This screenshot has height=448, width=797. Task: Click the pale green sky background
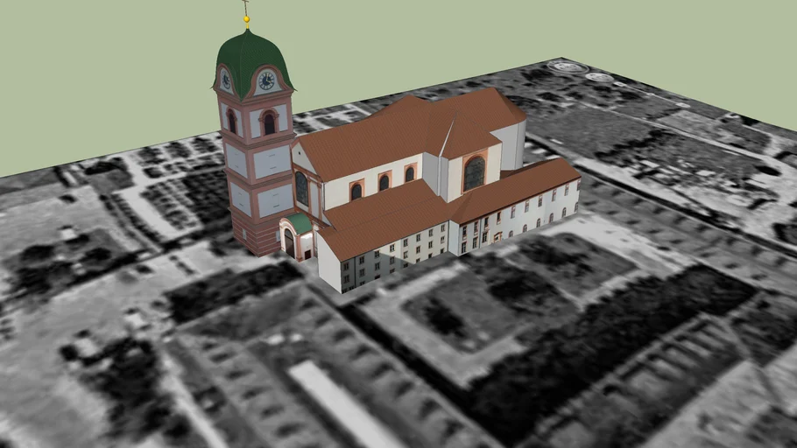[525, 35]
